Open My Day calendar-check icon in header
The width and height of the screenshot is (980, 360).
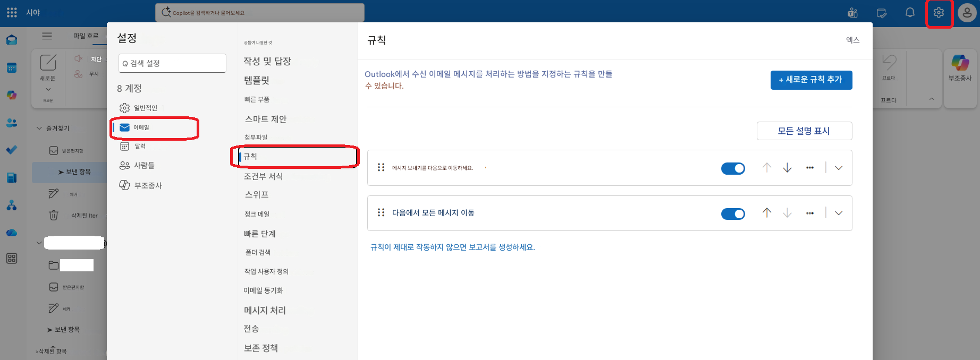pyautogui.click(x=882, y=13)
